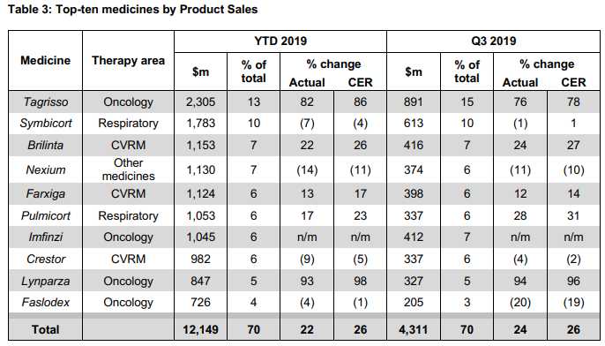Click the YTD 2019 column header
The width and height of the screenshot is (605, 346).
[280, 41]
